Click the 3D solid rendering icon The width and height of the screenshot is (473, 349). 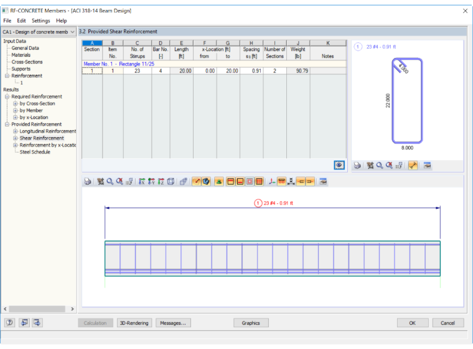pos(184,181)
